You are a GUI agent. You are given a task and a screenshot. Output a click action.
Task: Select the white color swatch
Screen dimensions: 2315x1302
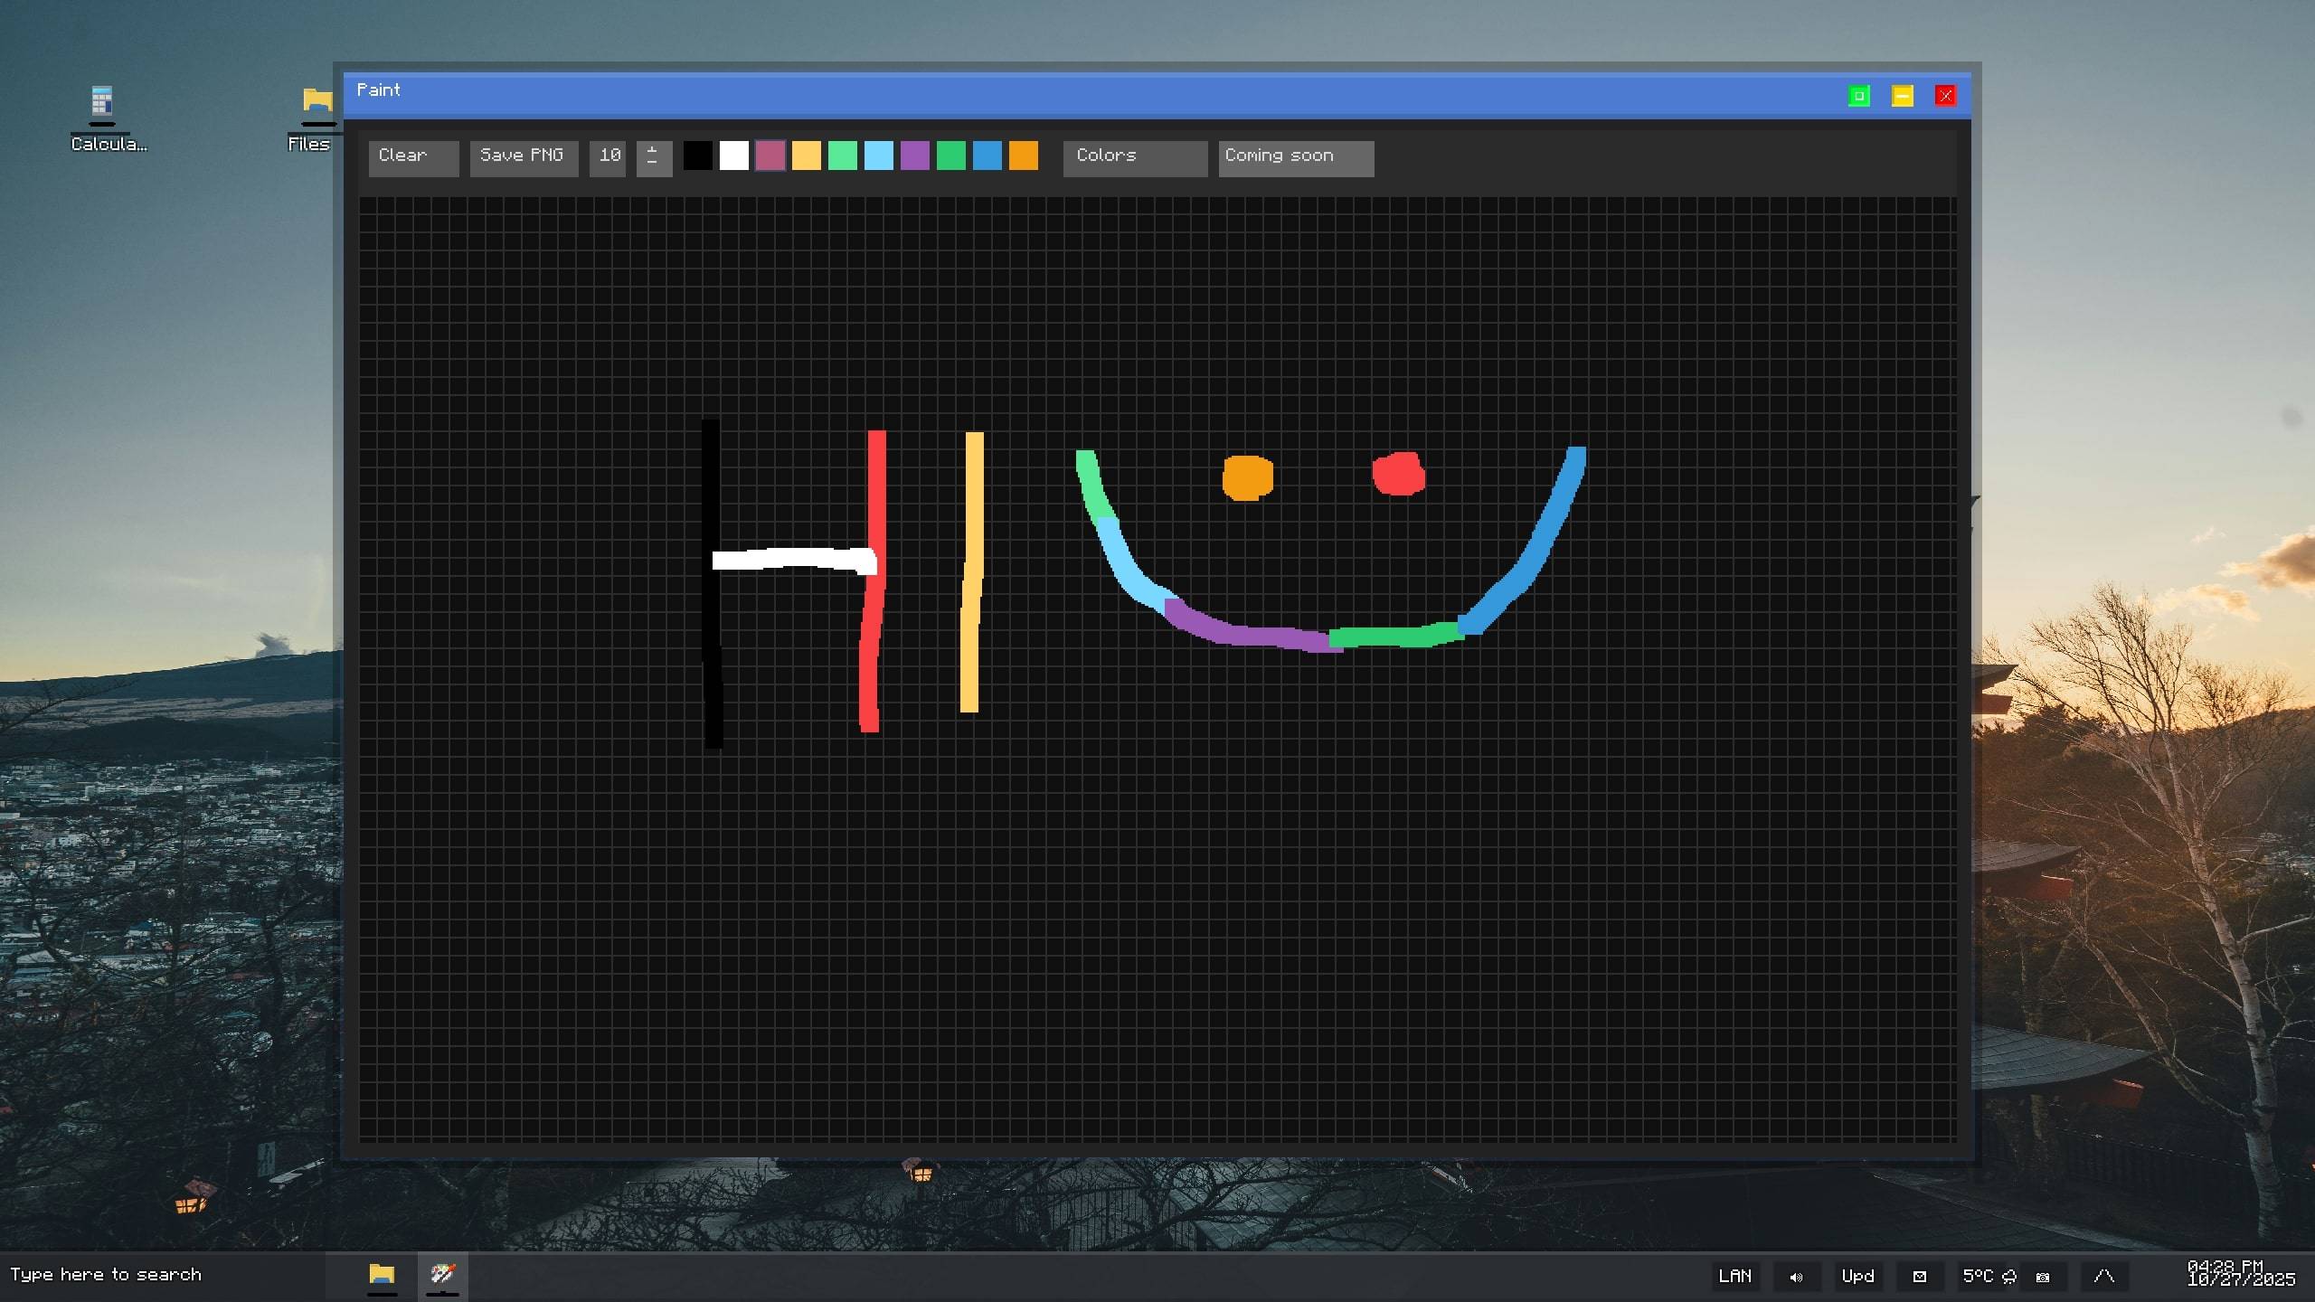733,156
